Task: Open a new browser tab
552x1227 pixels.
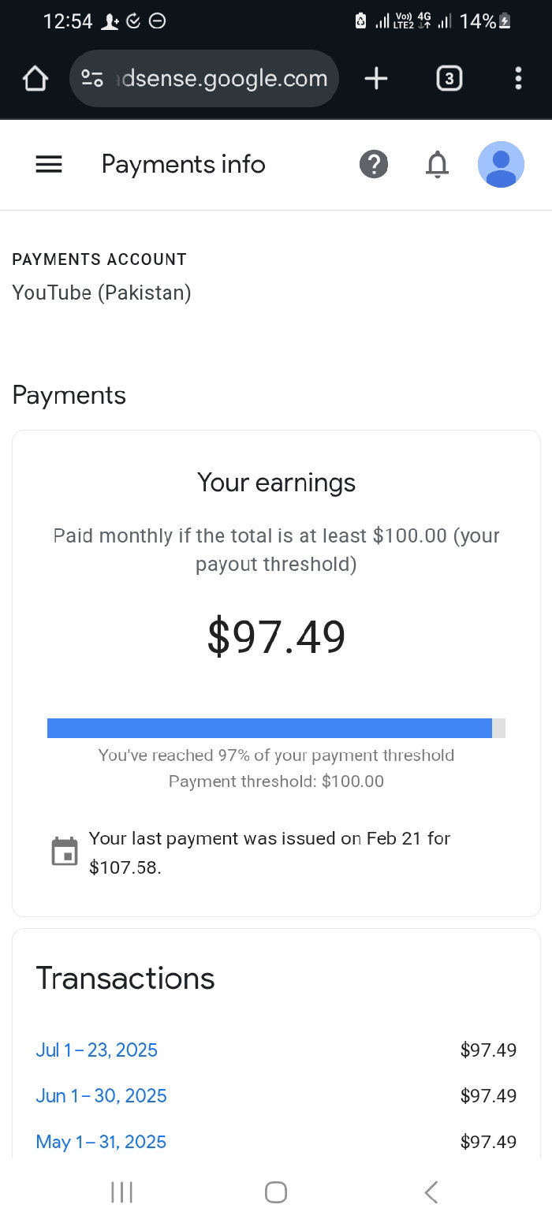Action: 376,78
